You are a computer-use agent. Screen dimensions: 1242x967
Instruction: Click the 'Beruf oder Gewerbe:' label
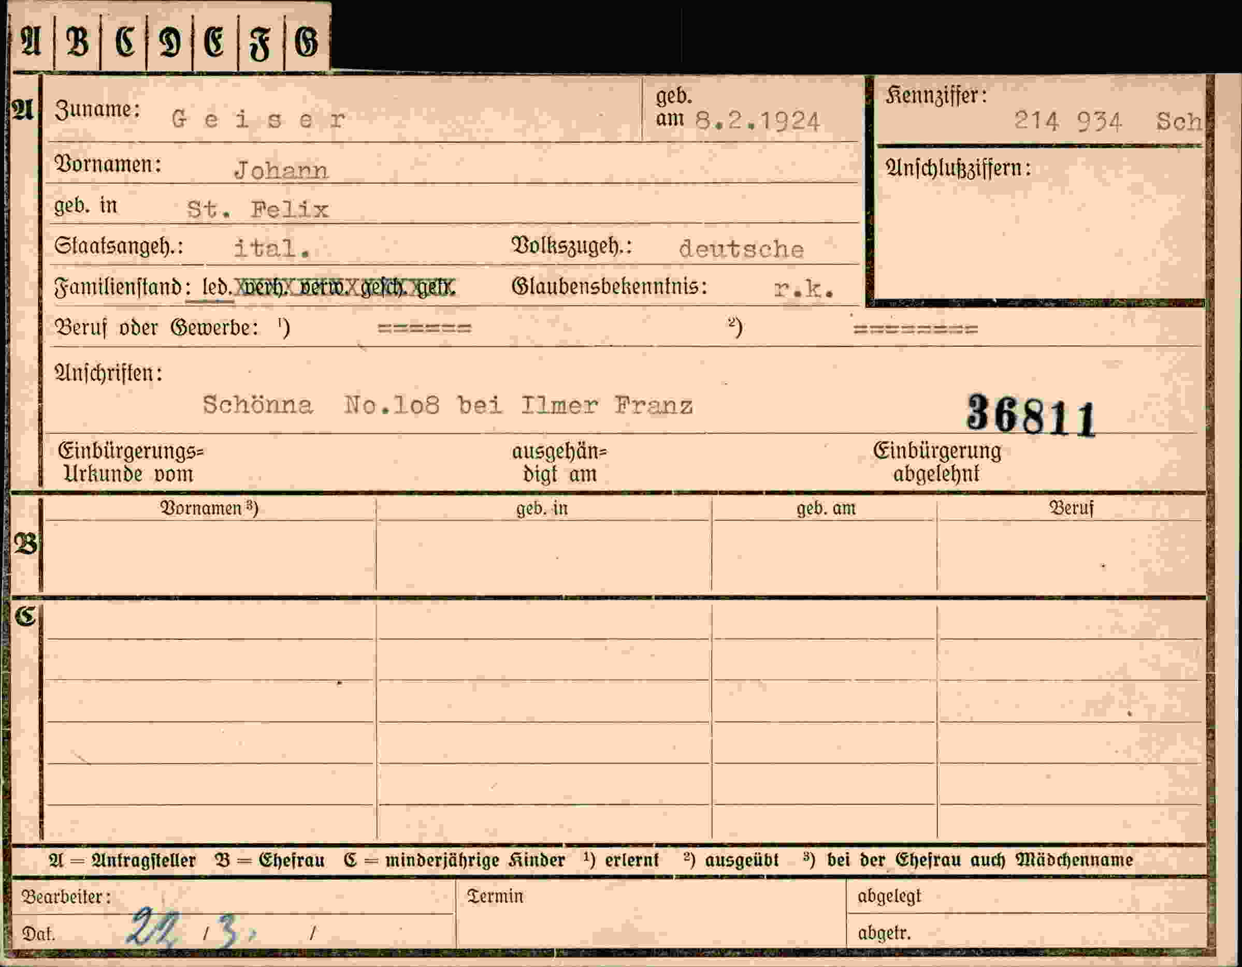pyautogui.click(x=157, y=328)
